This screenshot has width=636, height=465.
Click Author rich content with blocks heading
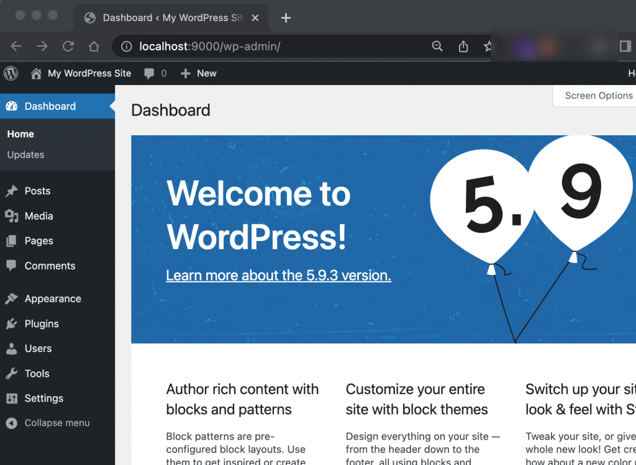tap(242, 399)
